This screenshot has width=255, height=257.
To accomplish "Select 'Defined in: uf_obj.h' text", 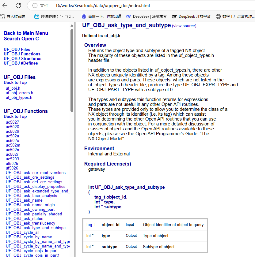I will coord(101,36).
